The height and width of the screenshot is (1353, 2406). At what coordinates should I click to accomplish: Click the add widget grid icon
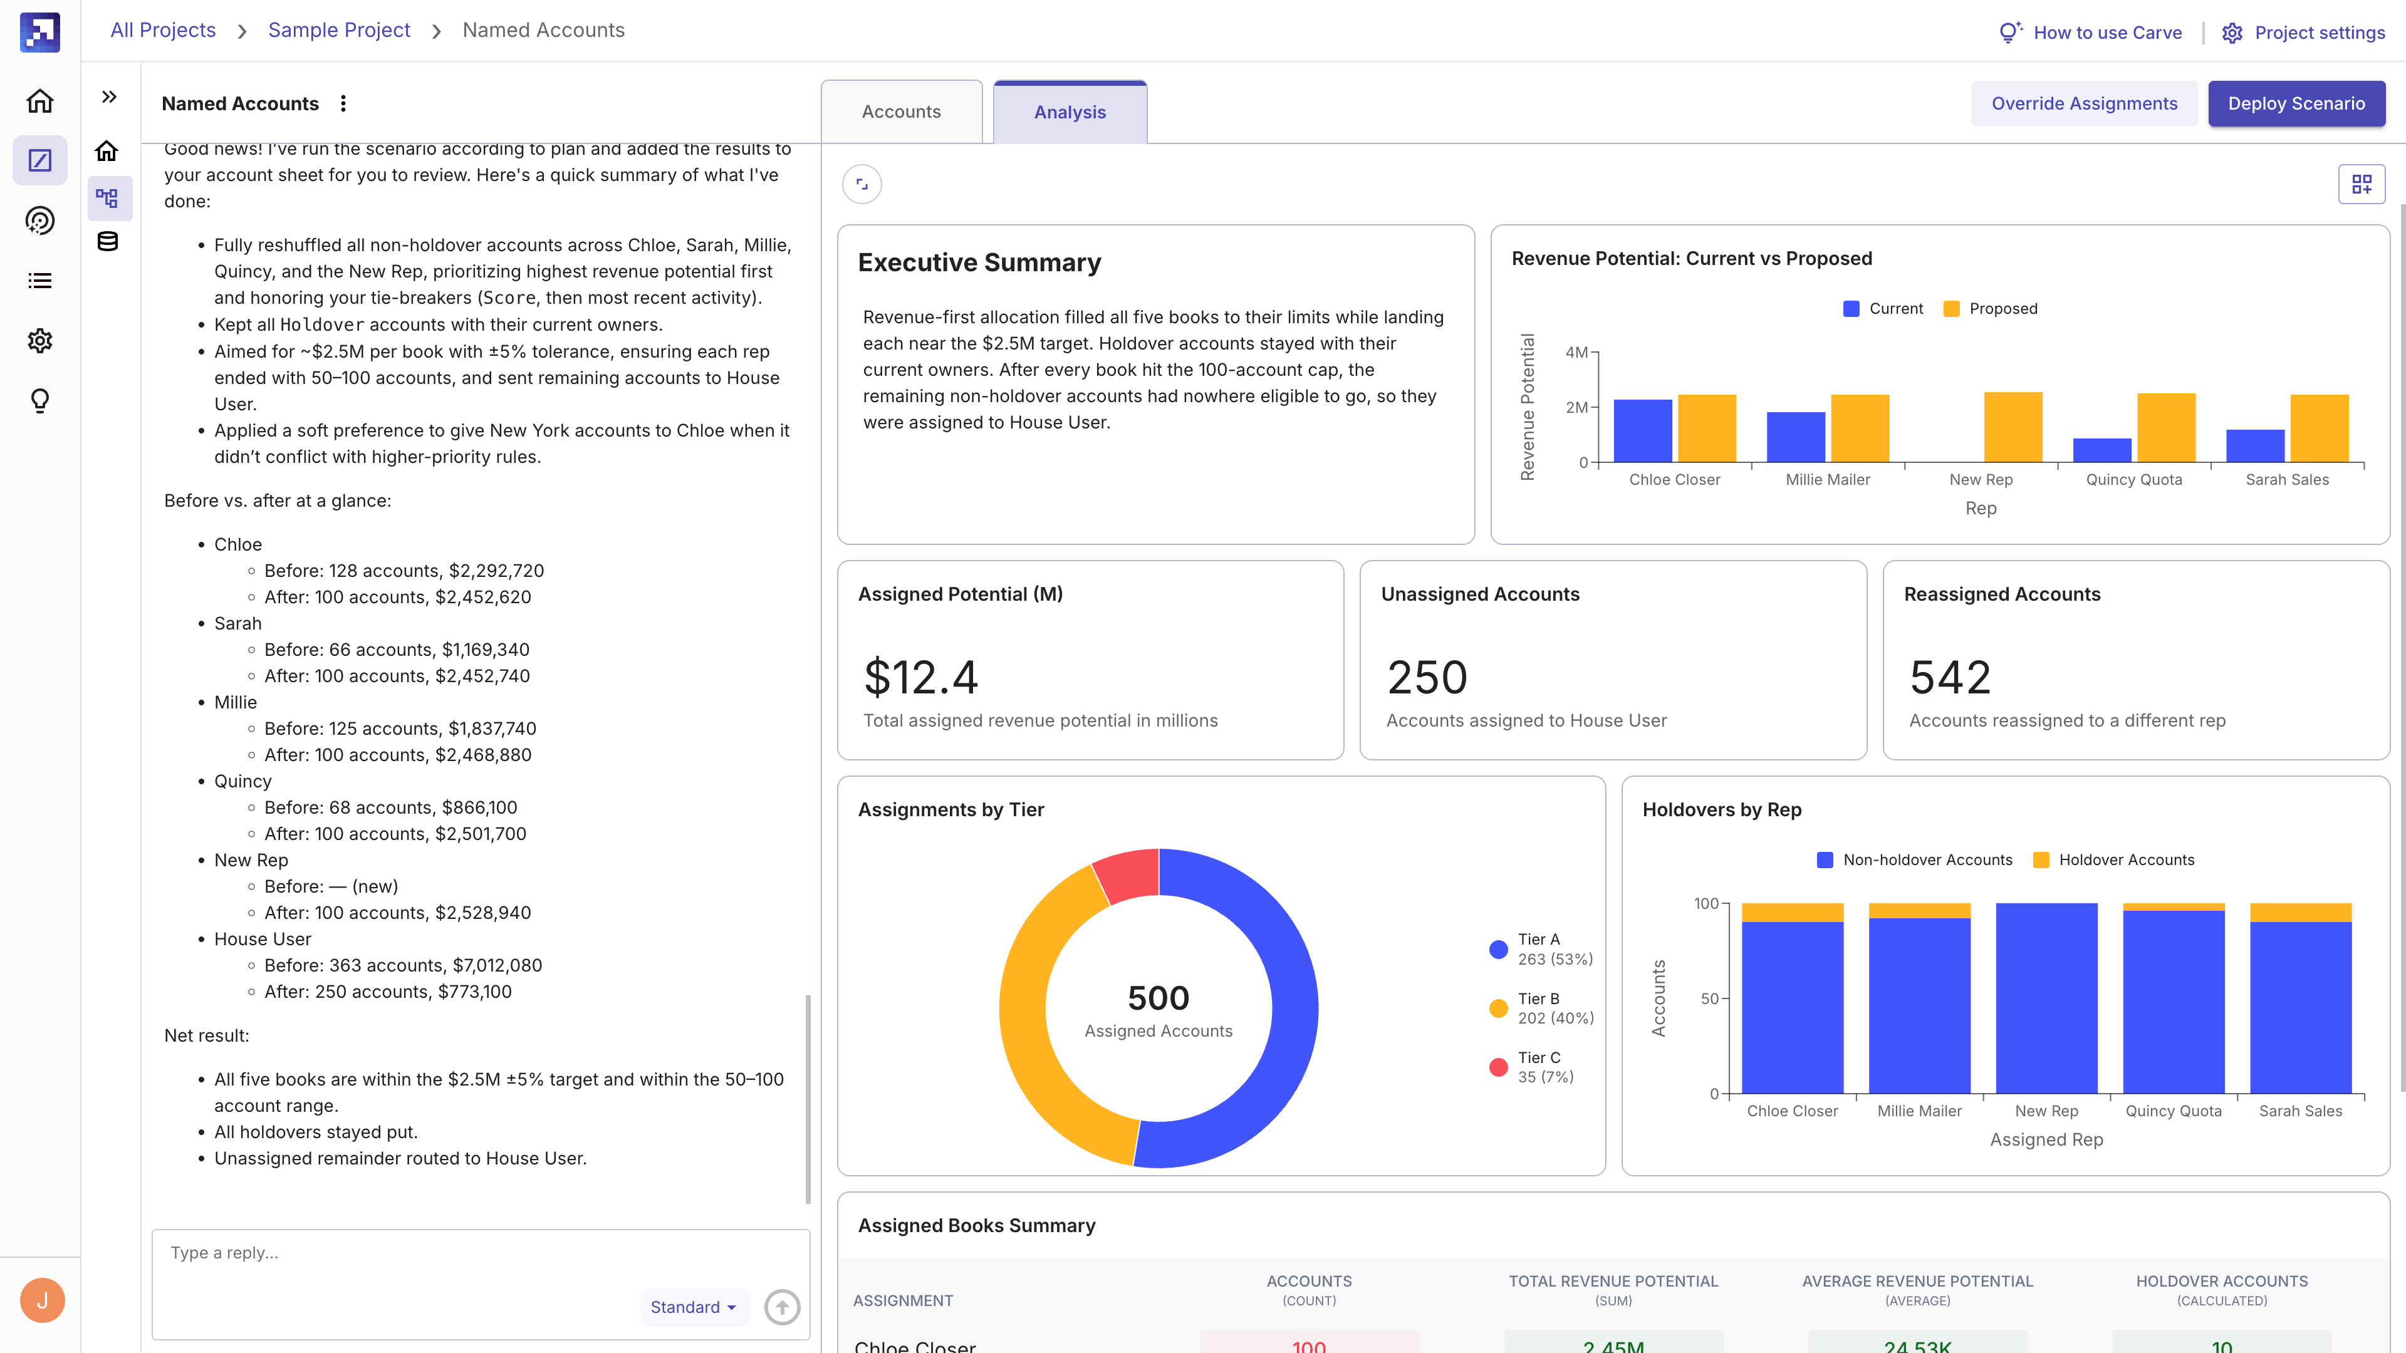point(2361,185)
